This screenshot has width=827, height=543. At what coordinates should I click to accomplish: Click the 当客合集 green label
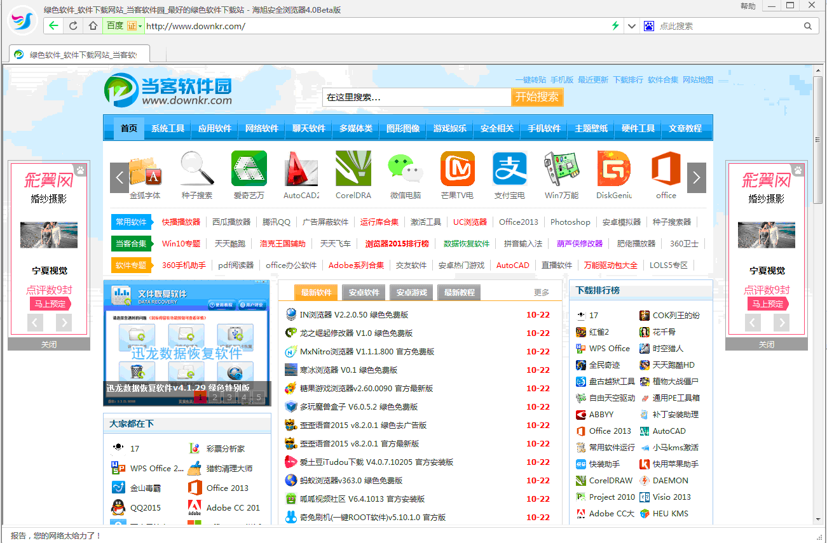pos(131,244)
